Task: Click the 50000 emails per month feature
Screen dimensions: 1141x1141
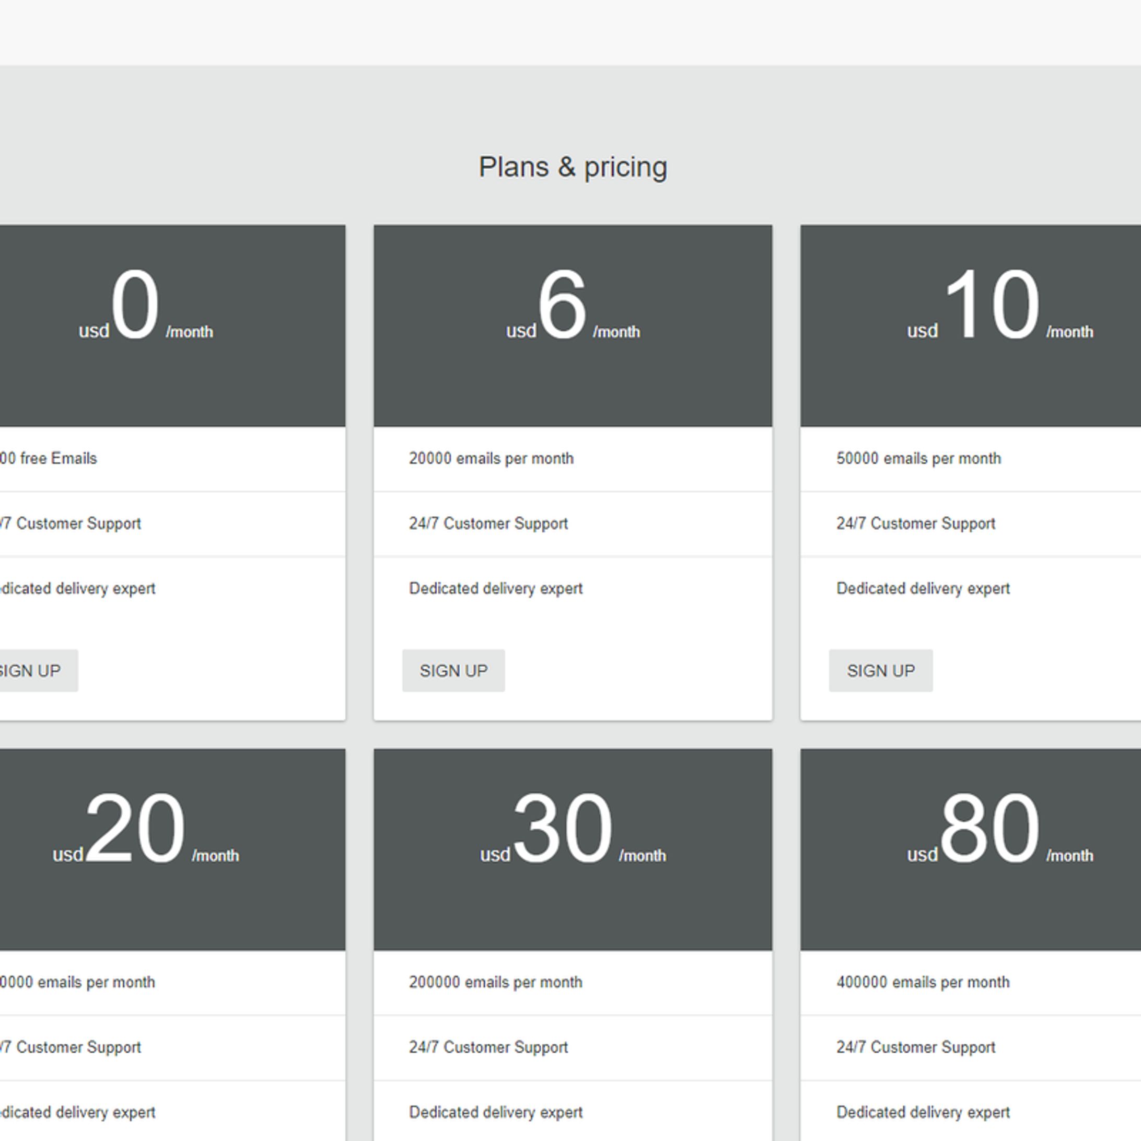Action: tap(918, 459)
